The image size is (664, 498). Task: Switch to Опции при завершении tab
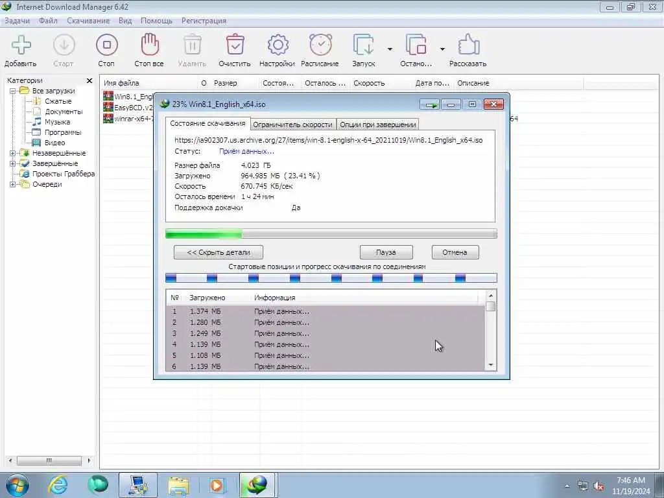point(378,124)
